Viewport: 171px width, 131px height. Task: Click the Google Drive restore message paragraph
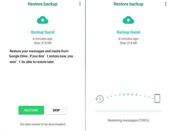(x=41, y=56)
